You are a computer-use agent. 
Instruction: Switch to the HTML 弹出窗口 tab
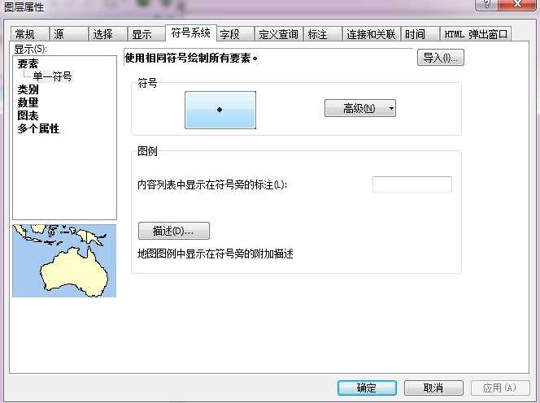(476, 34)
